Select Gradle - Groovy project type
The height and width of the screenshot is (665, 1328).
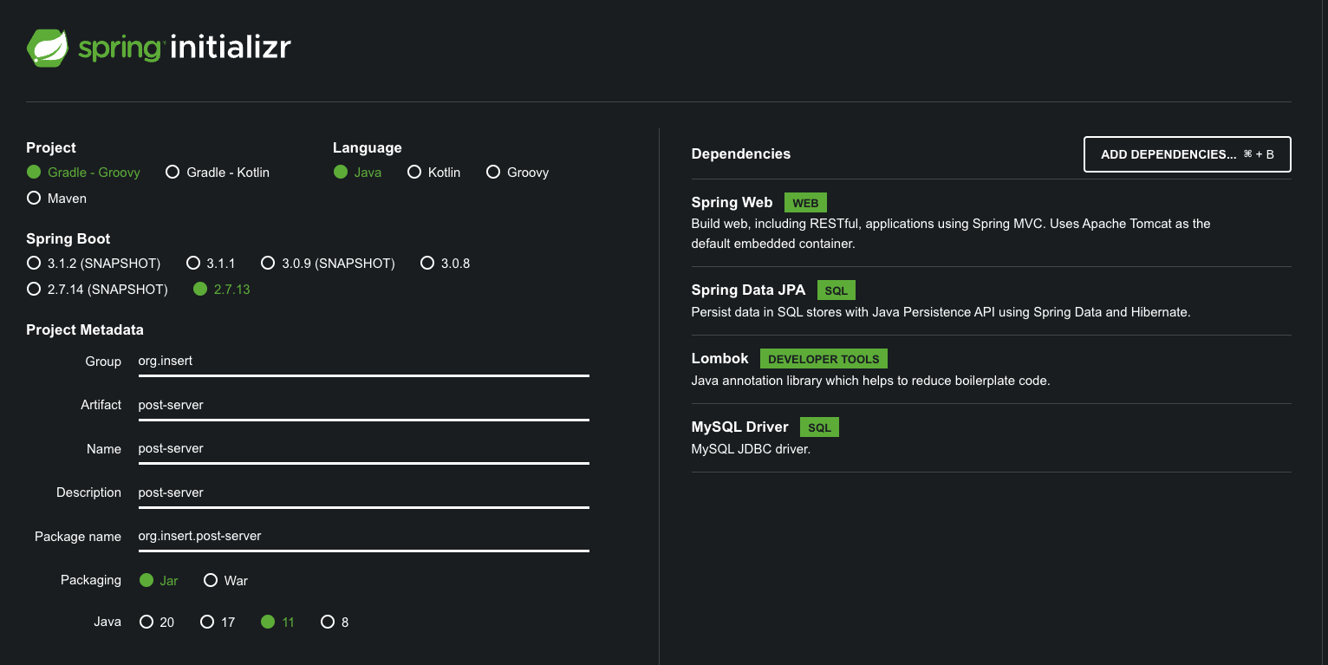(x=83, y=173)
